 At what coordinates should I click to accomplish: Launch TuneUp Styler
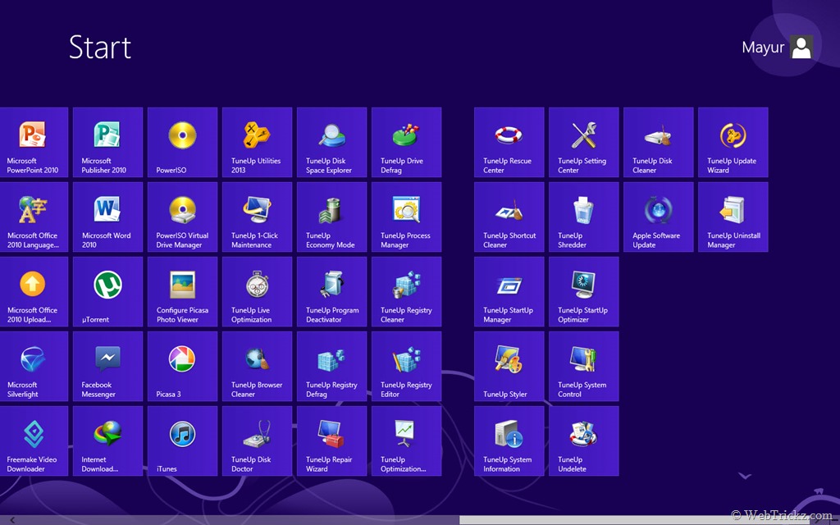pos(509,367)
